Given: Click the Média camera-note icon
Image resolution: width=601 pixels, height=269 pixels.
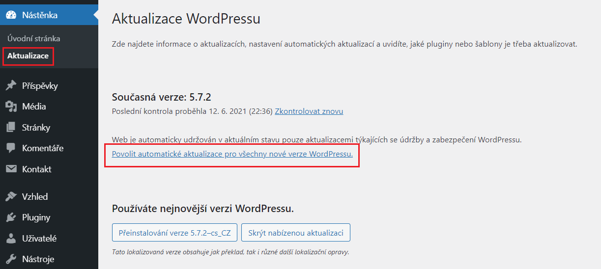Looking at the screenshot, I should tap(11, 107).
